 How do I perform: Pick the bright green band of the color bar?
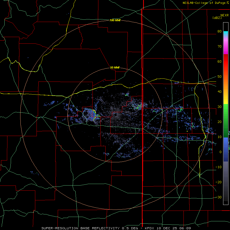[226, 109]
